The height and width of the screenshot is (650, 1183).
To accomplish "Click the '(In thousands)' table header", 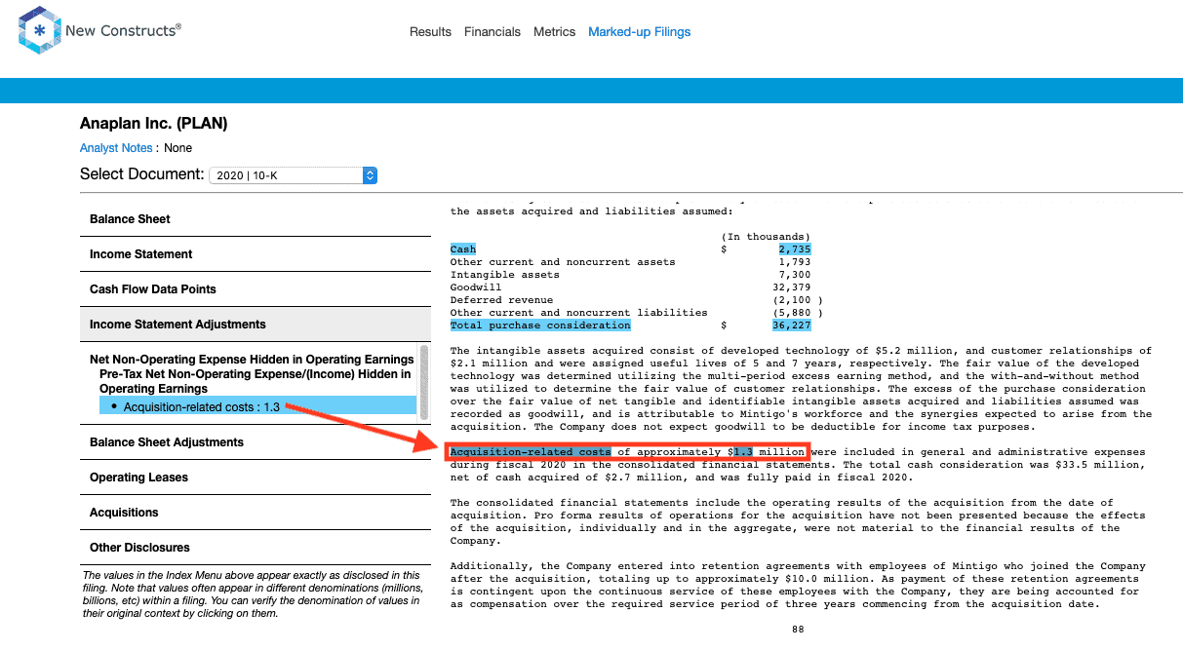I will 766,237.
